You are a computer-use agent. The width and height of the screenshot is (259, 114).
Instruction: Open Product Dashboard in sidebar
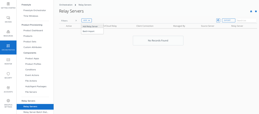pyautogui.click(x=33, y=30)
